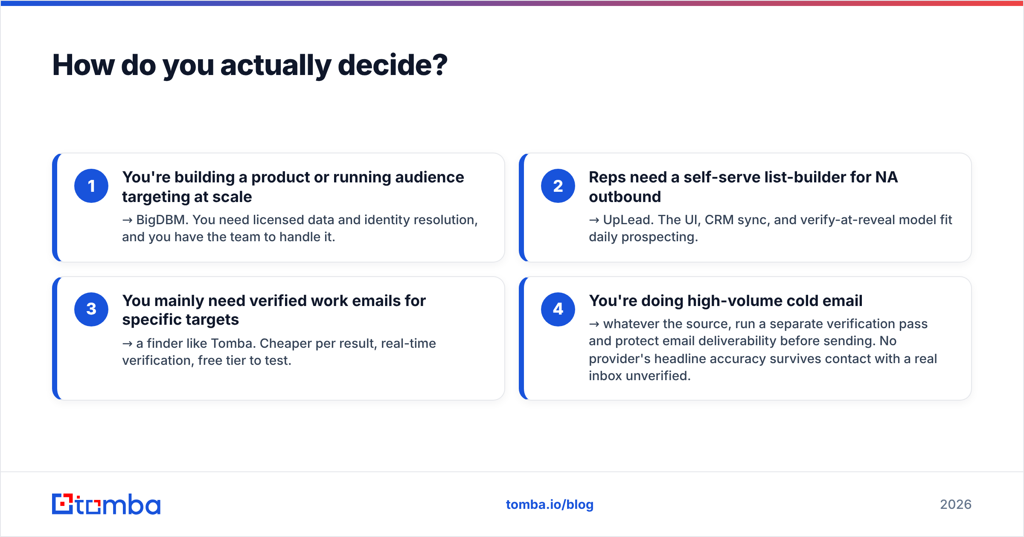Click the number 4 circle badge
The image size is (1024, 537).
[x=558, y=309]
